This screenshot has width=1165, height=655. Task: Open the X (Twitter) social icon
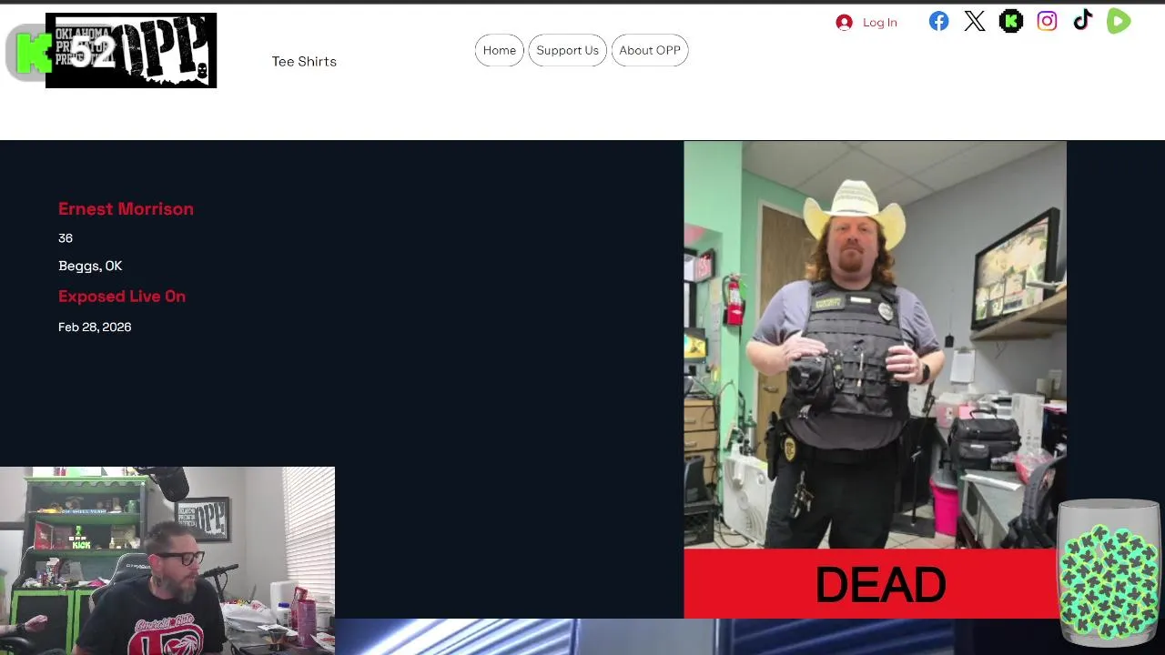tap(975, 21)
